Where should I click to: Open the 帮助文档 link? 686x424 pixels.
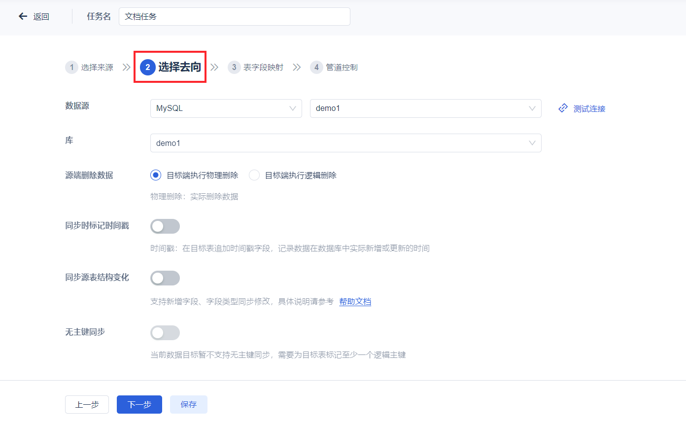tap(355, 301)
